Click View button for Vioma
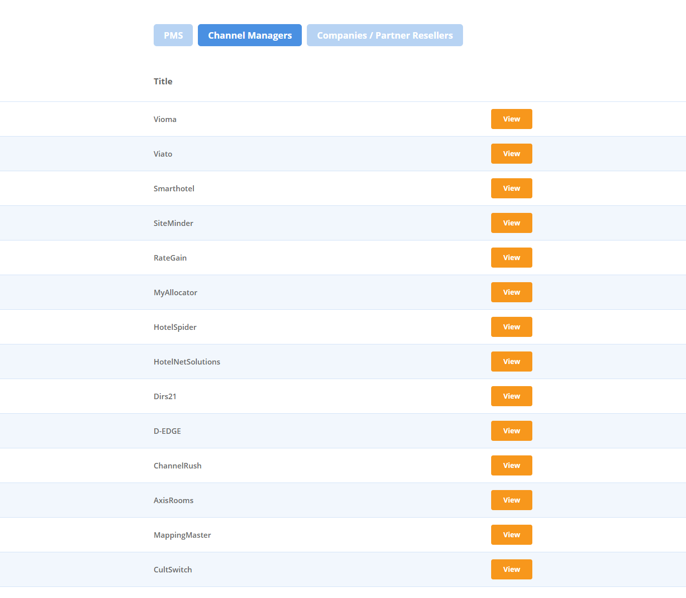Image resolution: width=686 pixels, height=598 pixels. click(511, 119)
